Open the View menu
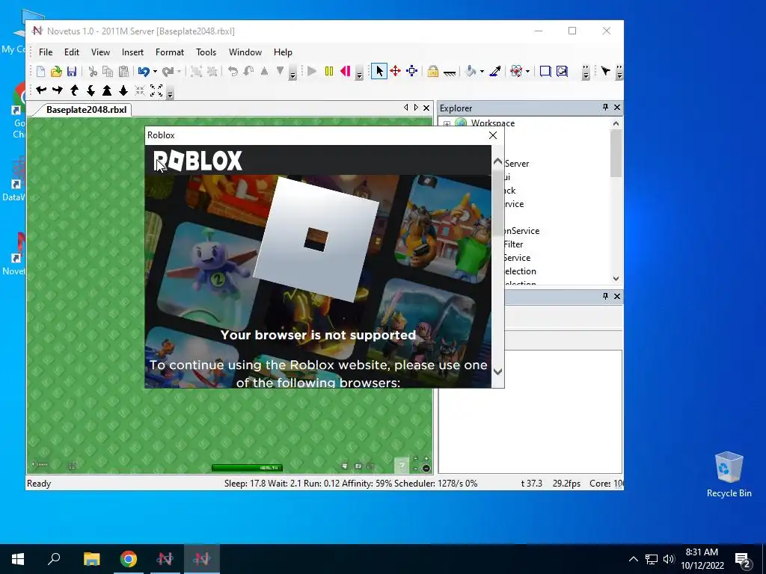This screenshot has width=766, height=574. 100,52
